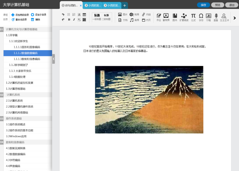Click 添加同级目录 to add sibling directory
Image resolution: width=239 pixels, height=171 pixels.
tap(20, 15)
